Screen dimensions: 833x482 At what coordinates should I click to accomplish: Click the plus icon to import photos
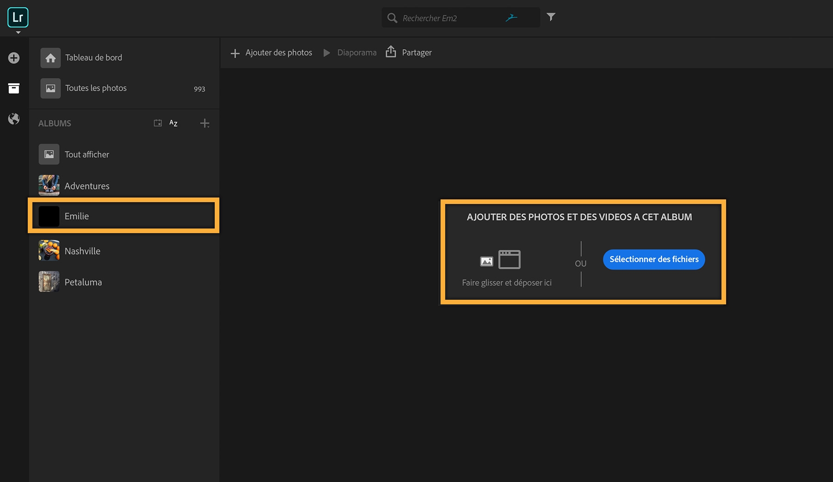[14, 58]
